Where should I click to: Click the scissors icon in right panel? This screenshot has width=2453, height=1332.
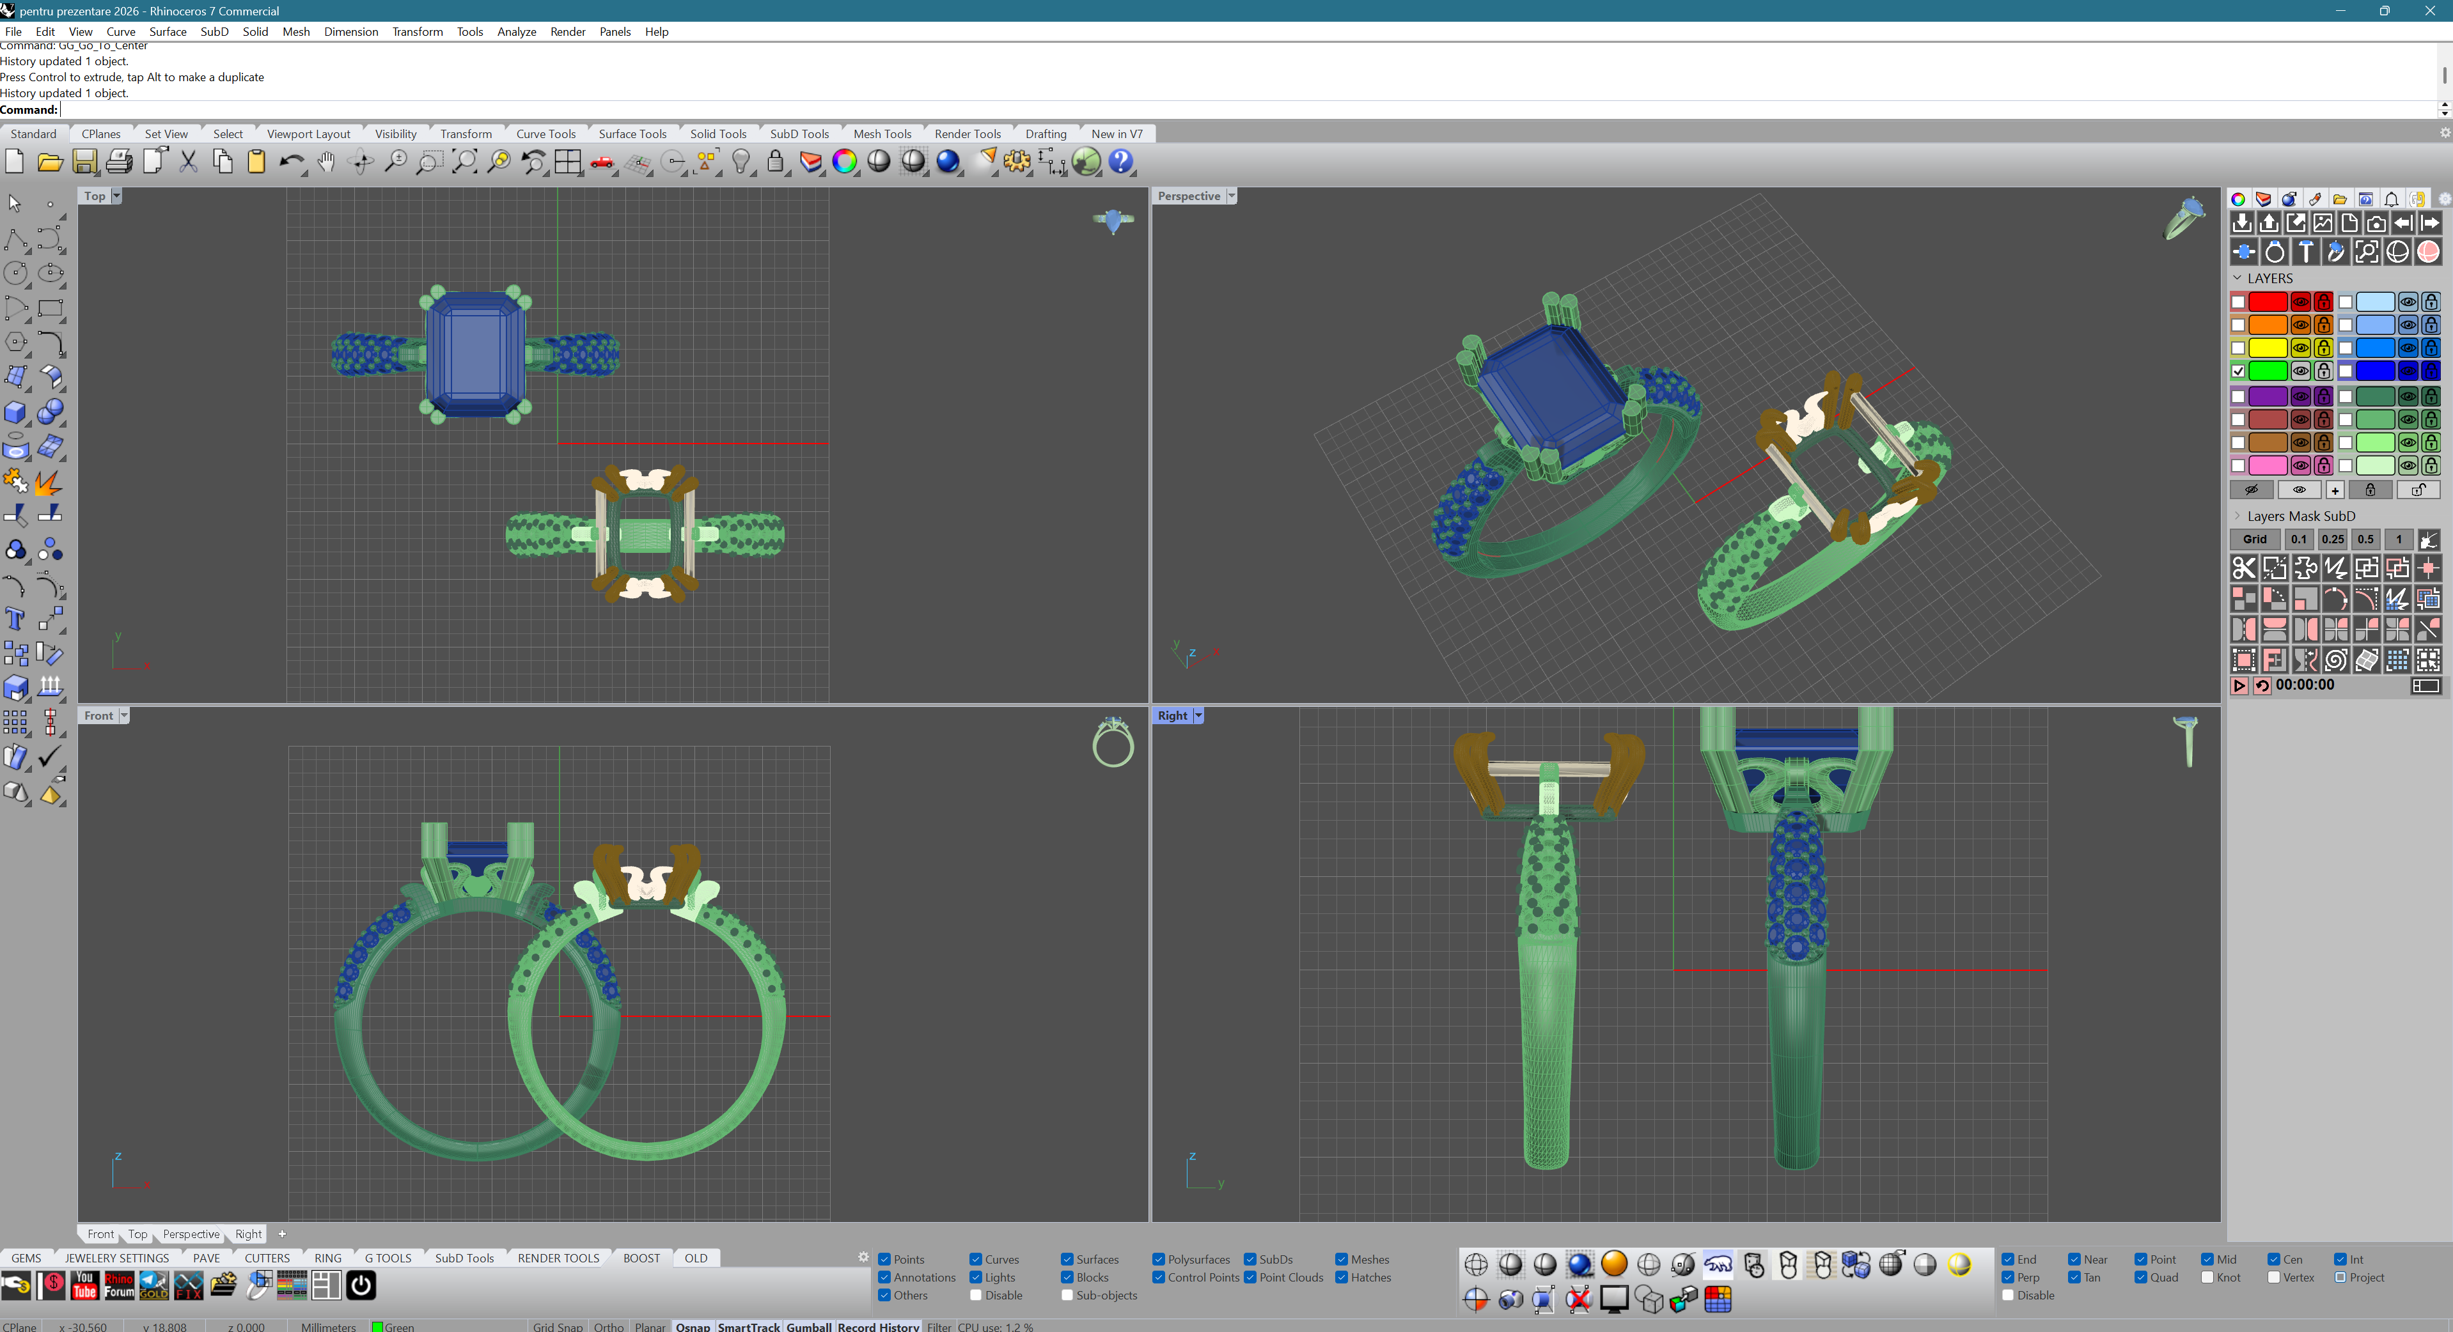click(2243, 568)
